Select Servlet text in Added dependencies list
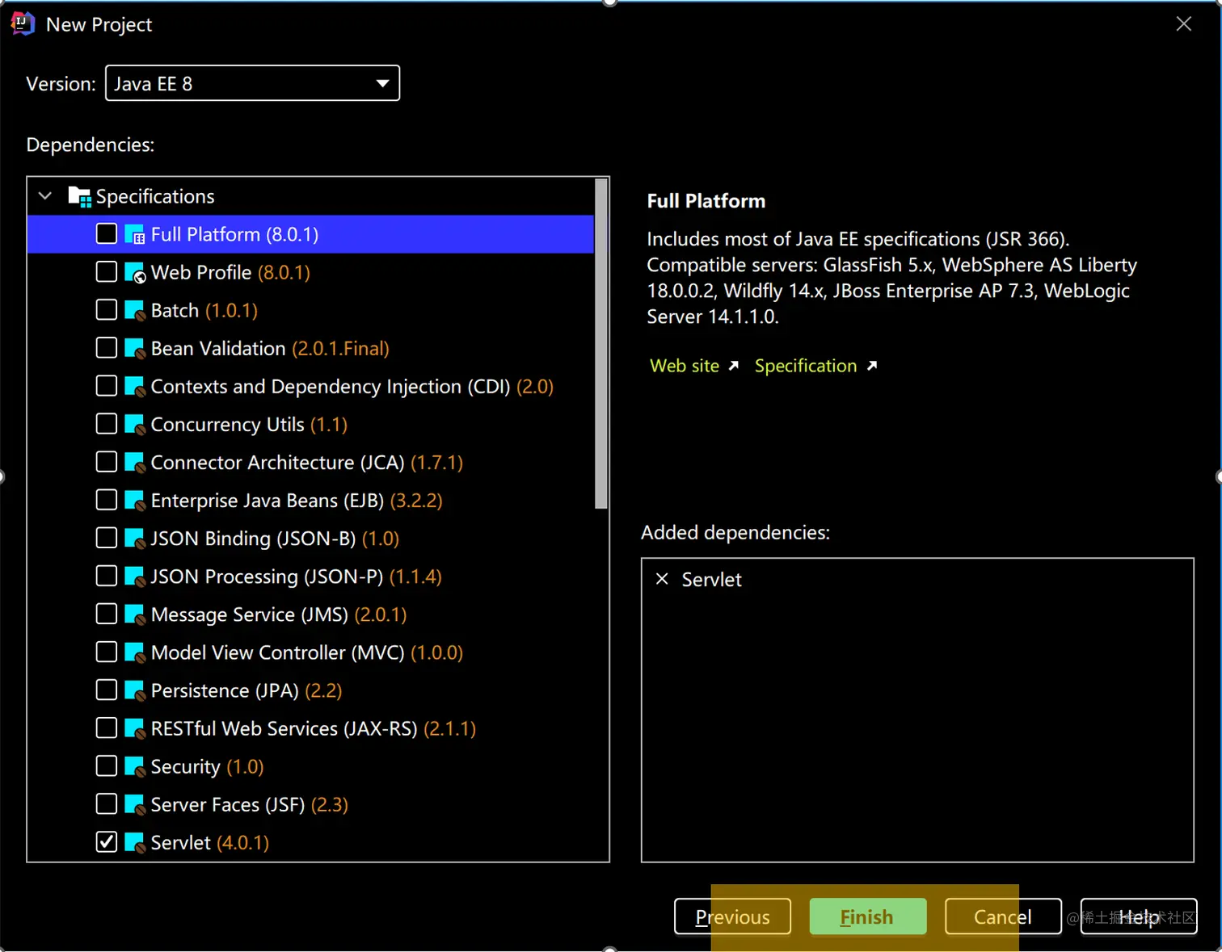Viewport: 1222px width, 952px height. pyautogui.click(x=711, y=579)
